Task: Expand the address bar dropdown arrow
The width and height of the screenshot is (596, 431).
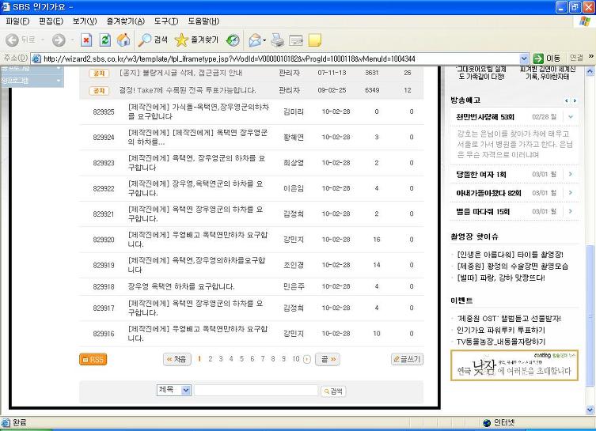Action: tap(524, 59)
